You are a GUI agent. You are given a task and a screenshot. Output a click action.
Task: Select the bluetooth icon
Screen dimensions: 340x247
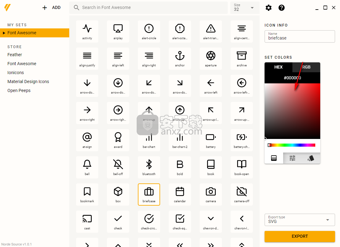(x=149, y=167)
